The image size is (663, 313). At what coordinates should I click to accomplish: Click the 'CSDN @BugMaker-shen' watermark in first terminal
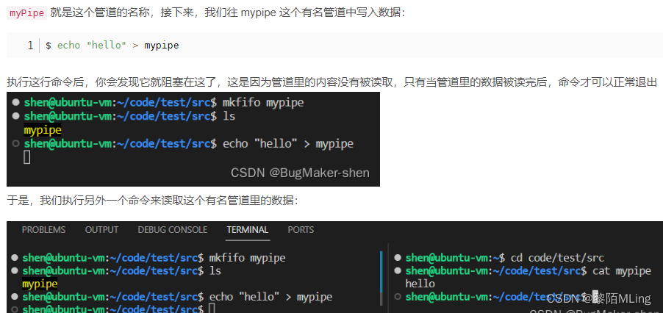(300, 173)
